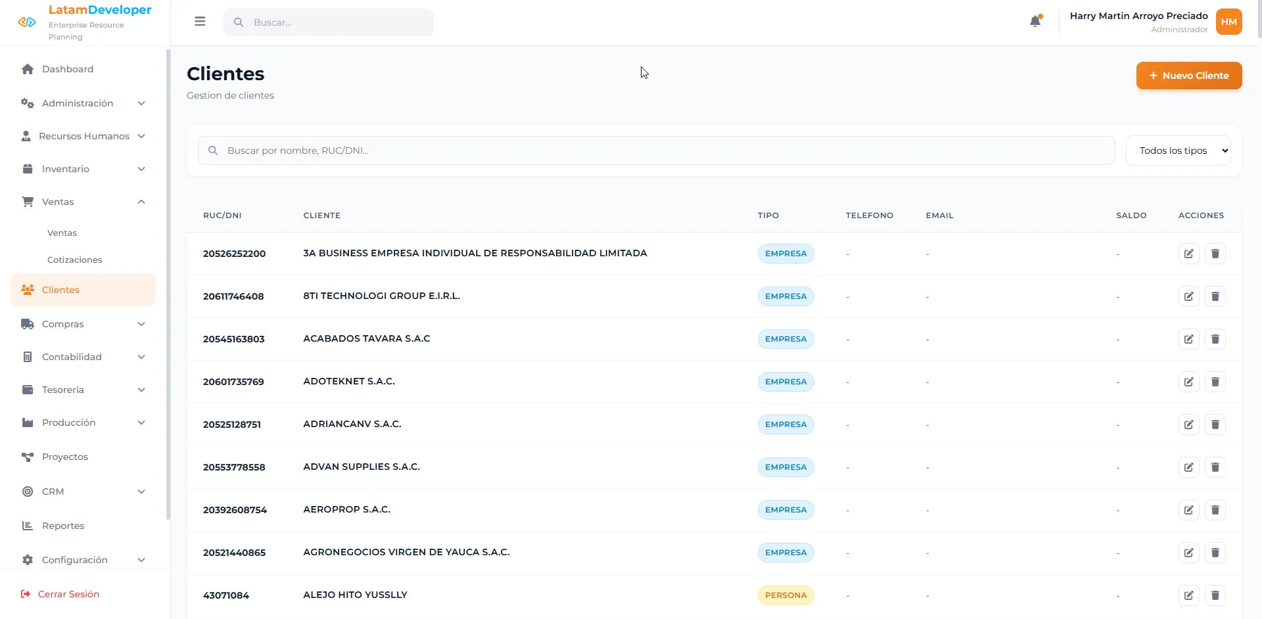This screenshot has height=619, width=1262.
Task: Delete client ACABADOS TAVARA S.A.C
Action: pos(1215,339)
